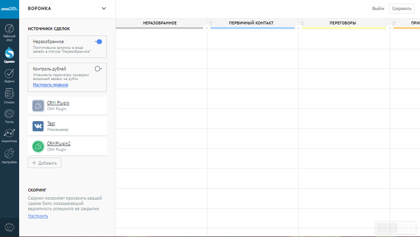The width and height of the screenshot is (420, 237).
Task: Open the Сделки section icon
Action: click(9, 54)
